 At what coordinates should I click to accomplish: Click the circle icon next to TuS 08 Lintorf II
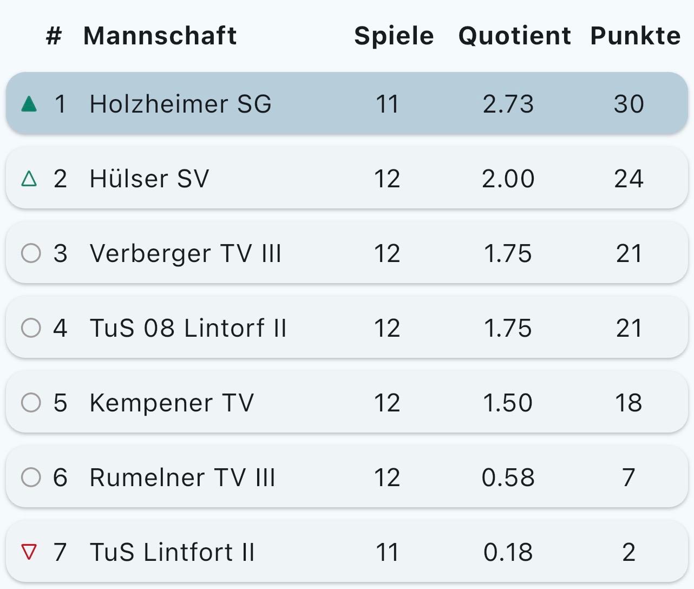tap(31, 328)
